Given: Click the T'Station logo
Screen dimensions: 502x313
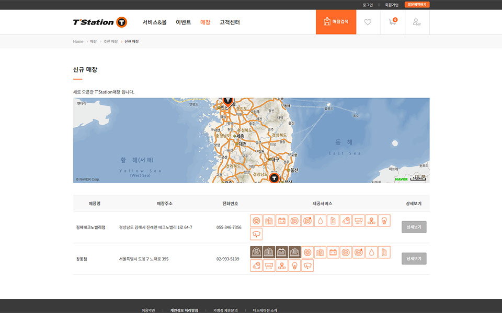Looking at the screenshot, I should pyautogui.click(x=100, y=22).
